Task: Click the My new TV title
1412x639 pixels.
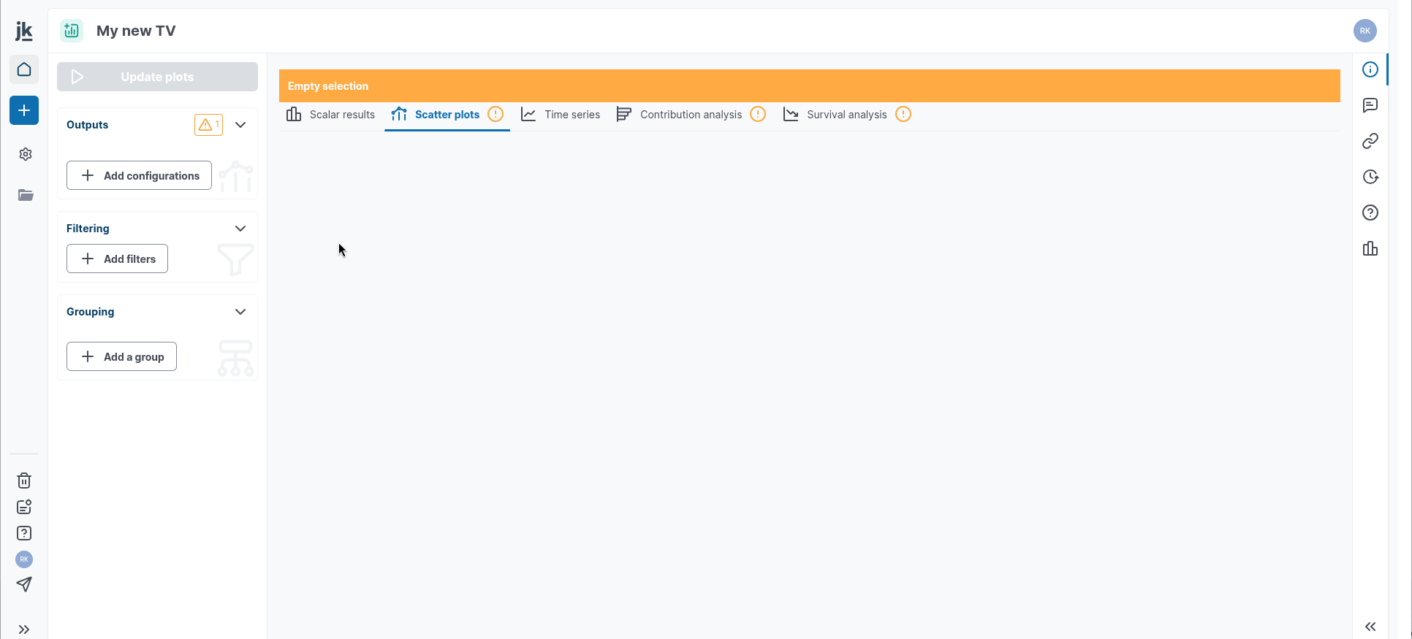Action: point(136,31)
